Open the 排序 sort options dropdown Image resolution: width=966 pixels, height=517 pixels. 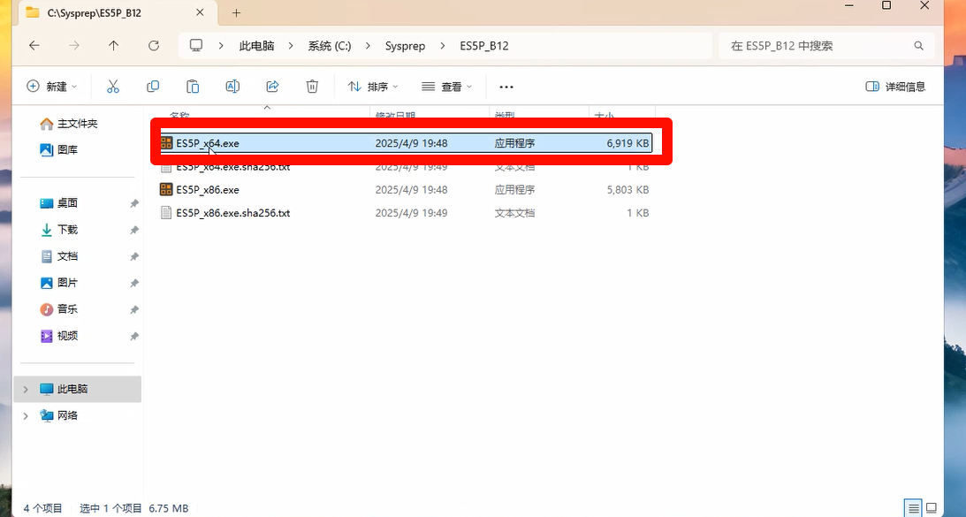pos(372,86)
